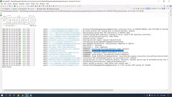Click the green Run icon in toolbar
172x97 pixels.
[x=32, y=6]
